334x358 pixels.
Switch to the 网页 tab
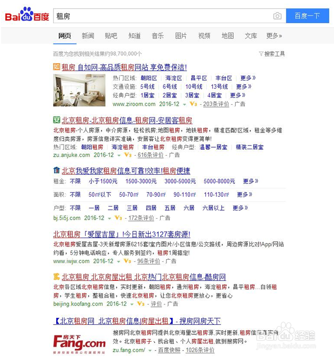65,36
